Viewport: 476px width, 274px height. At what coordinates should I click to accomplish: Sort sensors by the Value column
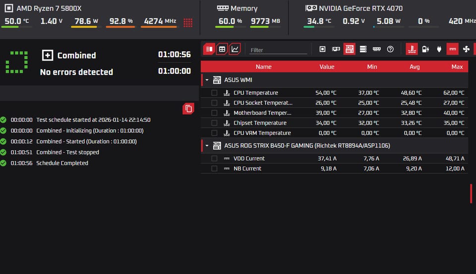327,67
